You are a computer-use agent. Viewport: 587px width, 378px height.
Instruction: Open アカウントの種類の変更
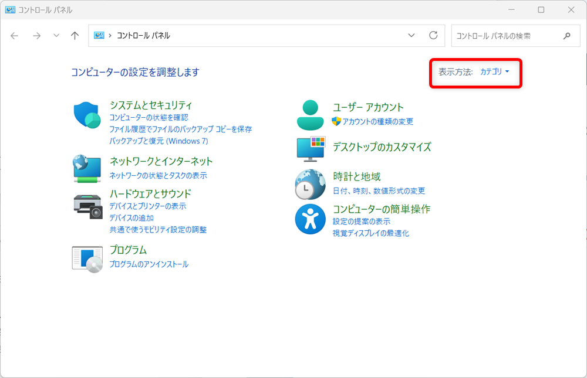pos(379,121)
